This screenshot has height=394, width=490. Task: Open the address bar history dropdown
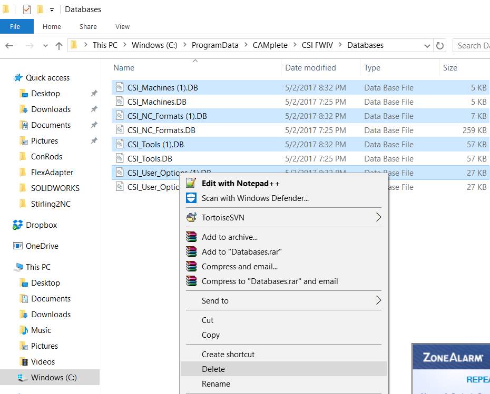[427, 46]
